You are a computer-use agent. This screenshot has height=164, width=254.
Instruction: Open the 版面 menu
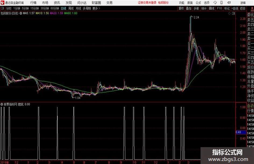coord(190,3)
